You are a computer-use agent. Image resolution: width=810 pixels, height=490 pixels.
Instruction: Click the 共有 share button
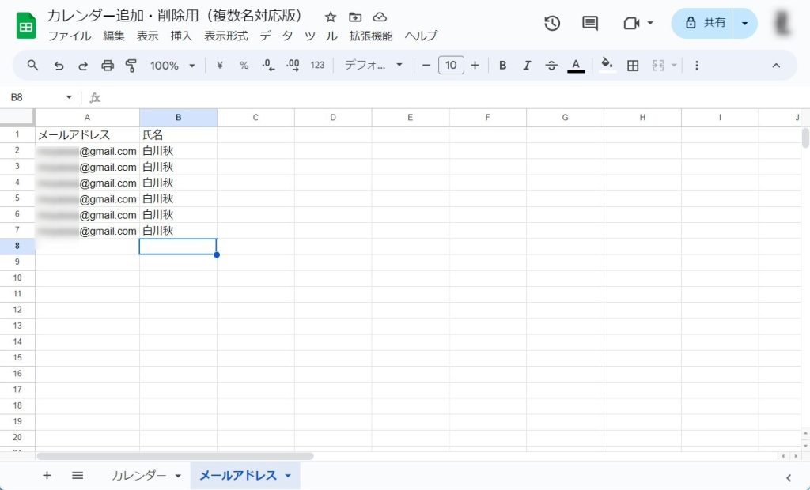(x=704, y=23)
